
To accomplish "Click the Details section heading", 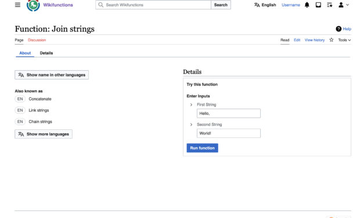I will (192, 72).
